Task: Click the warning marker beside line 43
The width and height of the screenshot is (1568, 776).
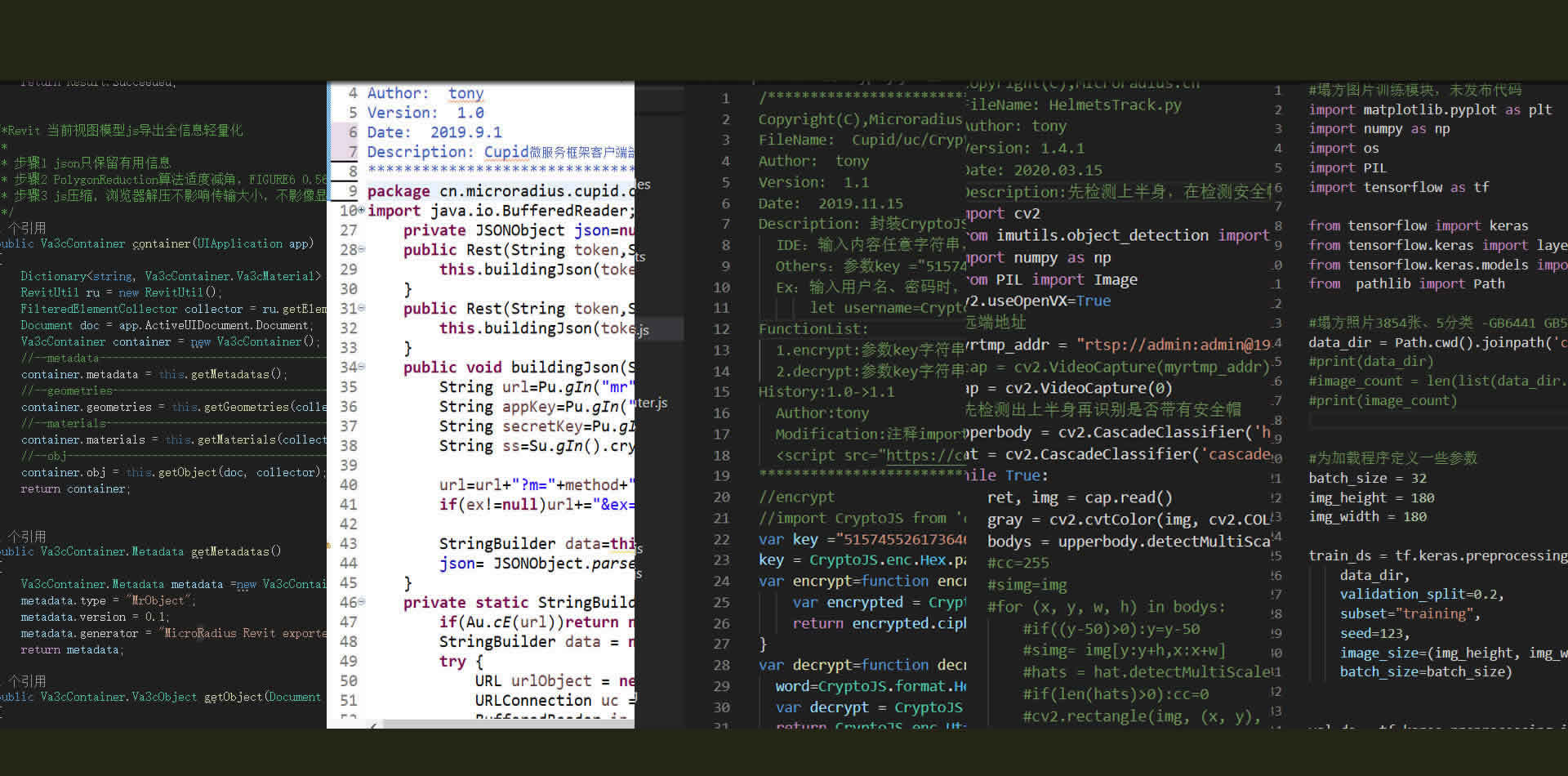Action: tap(329, 544)
